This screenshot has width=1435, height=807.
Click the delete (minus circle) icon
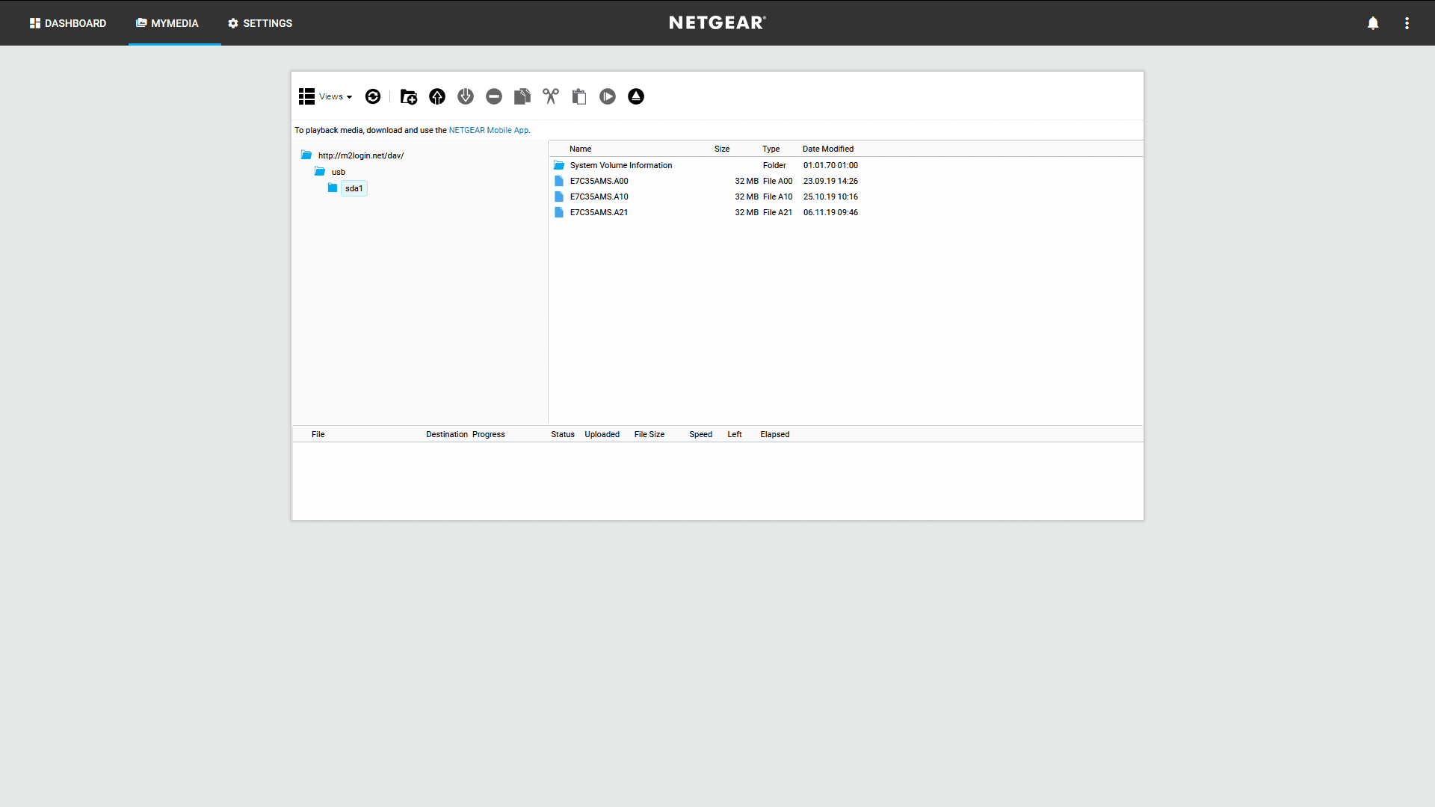[494, 96]
